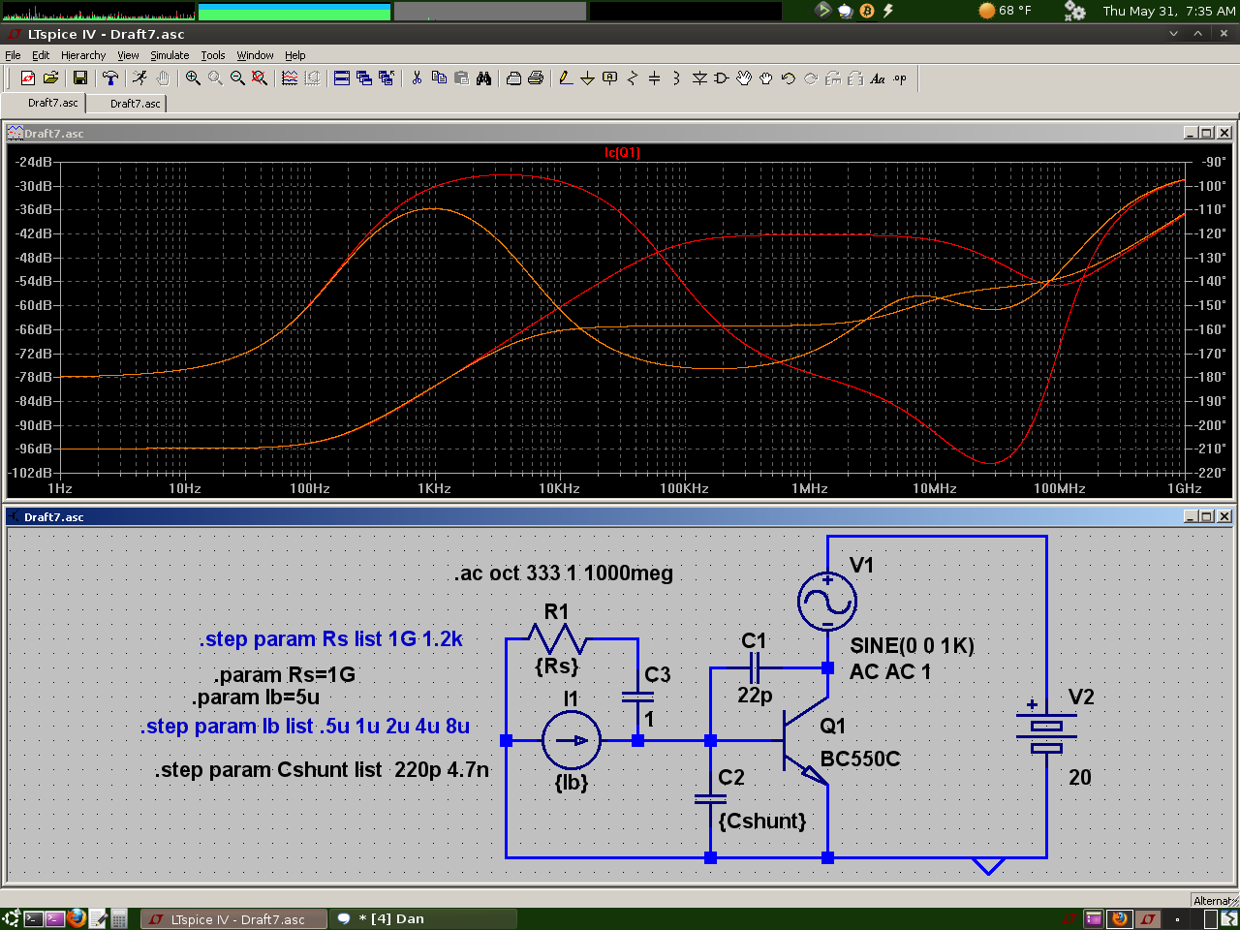Image resolution: width=1240 pixels, height=930 pixels.
Task: Click the .step param Rs list directive
Action: (x=331, y=639)
